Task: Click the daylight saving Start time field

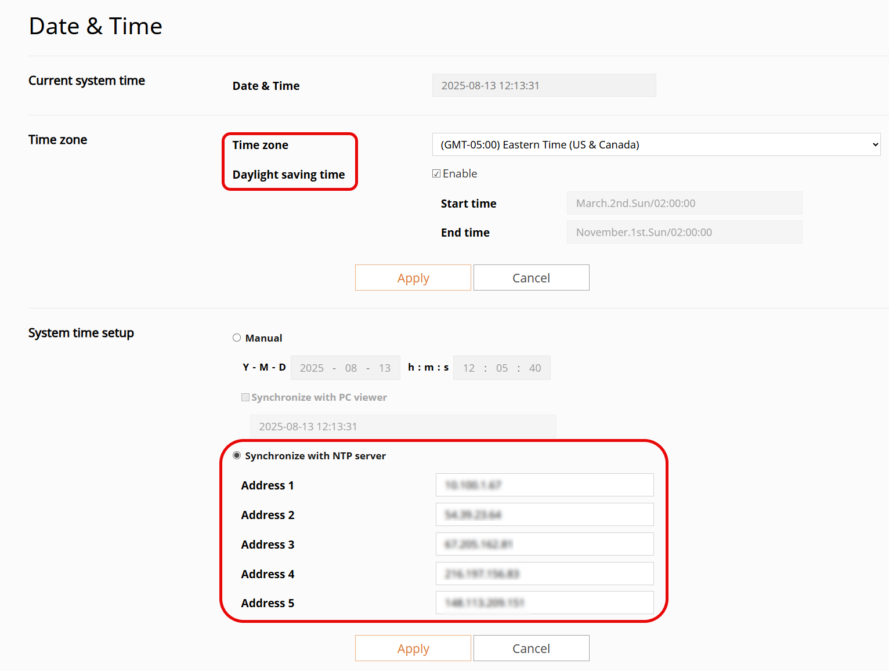Action: 684,203
